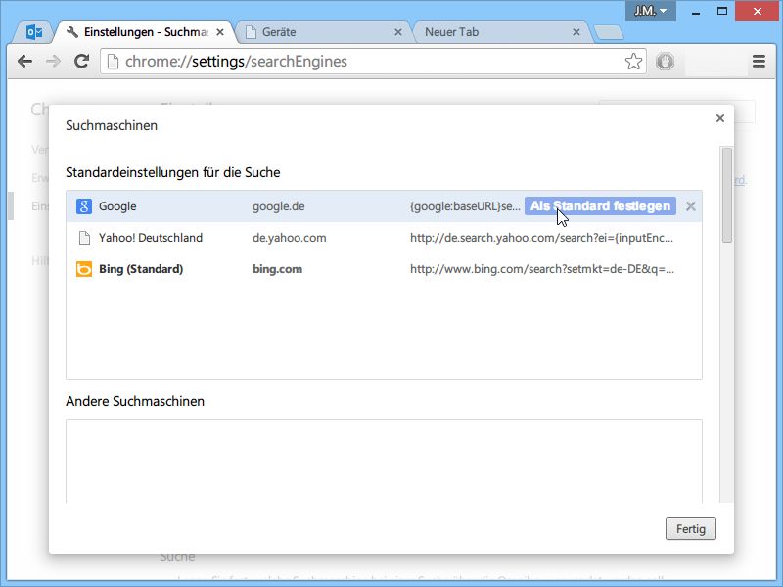Reload the page
Viewport: 783px width, 587px height.
[81, 62]
